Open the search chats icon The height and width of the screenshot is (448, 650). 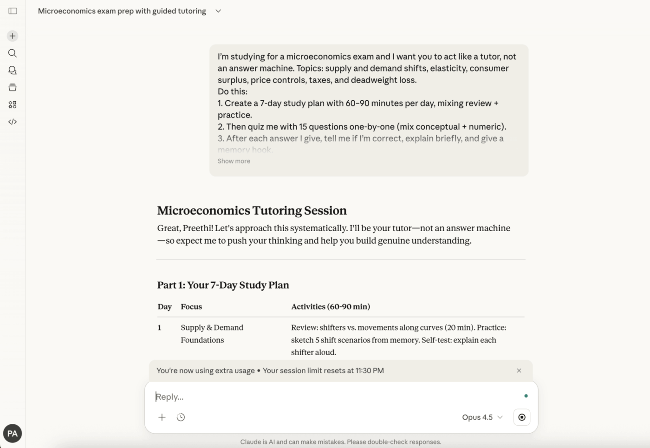pos(13,53)
